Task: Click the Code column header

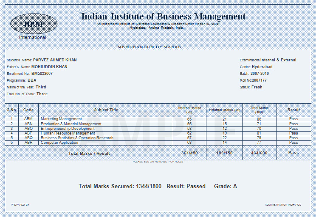Action: [x=28, y=110]
